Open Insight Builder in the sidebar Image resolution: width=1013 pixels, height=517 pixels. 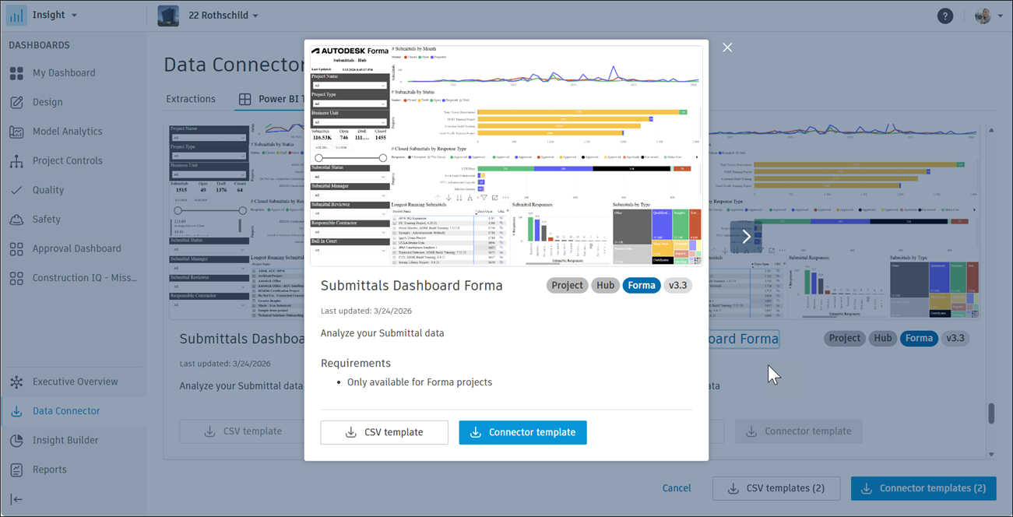pos(65,441)
